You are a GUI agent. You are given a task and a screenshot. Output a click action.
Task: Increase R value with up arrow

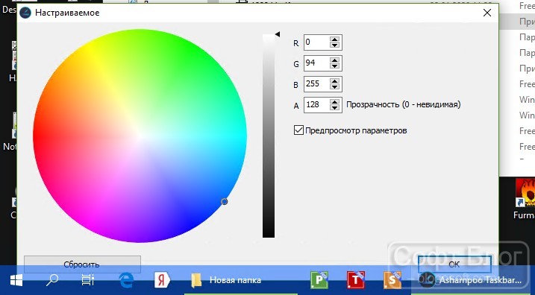pos(335,39)
